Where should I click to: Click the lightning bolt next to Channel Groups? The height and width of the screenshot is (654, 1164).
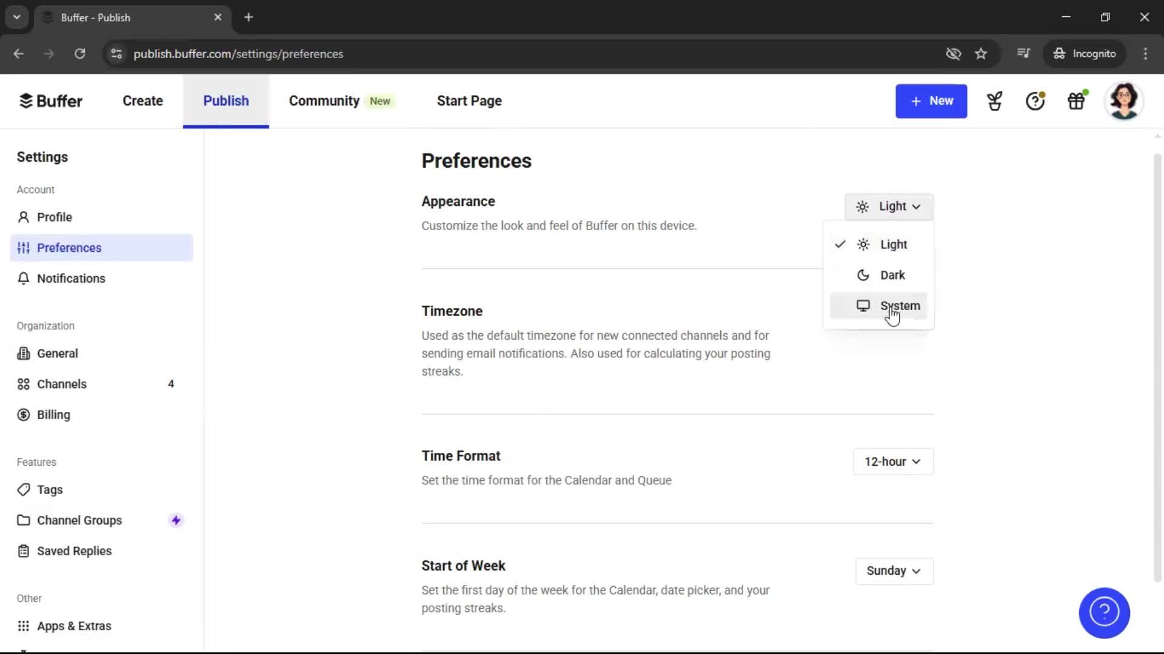tap(176, 520)
